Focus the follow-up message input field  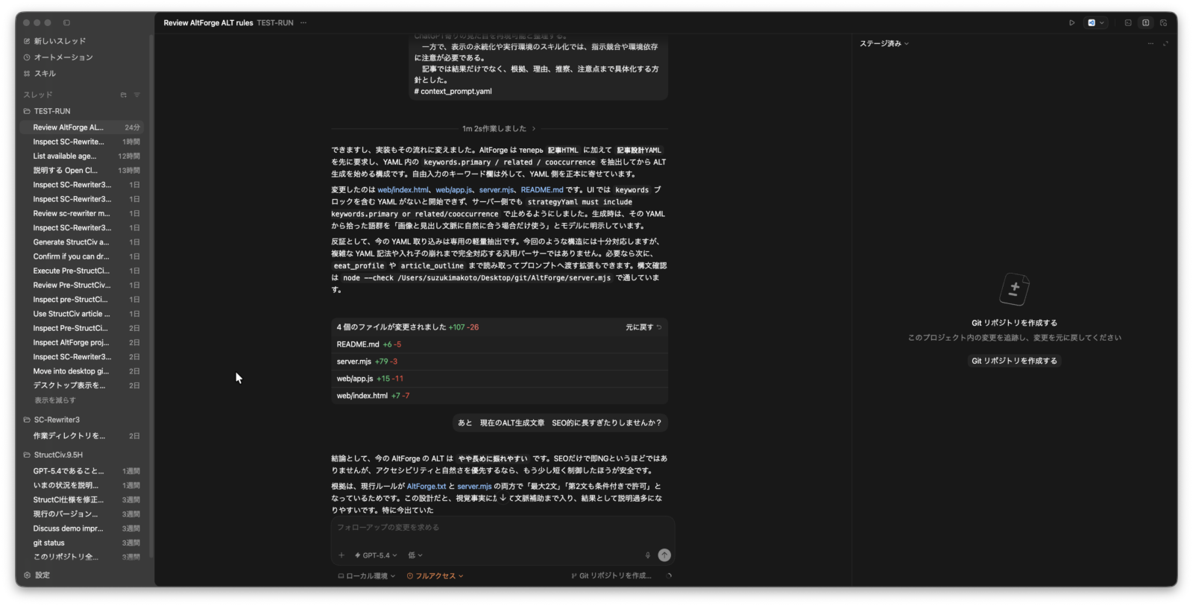(503, 528)
